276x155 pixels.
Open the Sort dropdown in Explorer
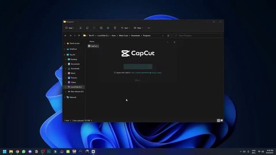(x=125, y=28)
